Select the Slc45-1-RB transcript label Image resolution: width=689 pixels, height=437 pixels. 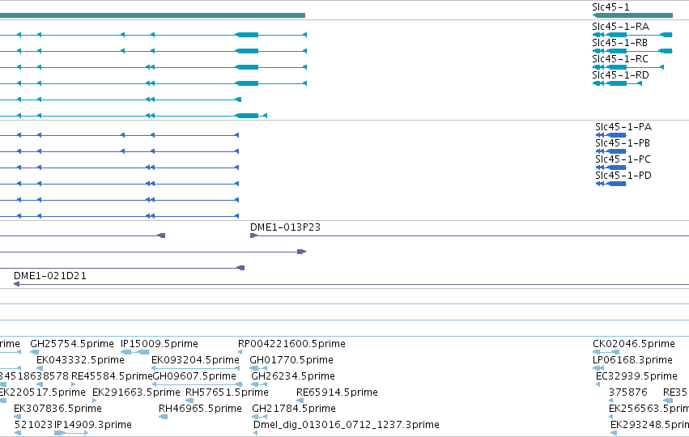619,43
